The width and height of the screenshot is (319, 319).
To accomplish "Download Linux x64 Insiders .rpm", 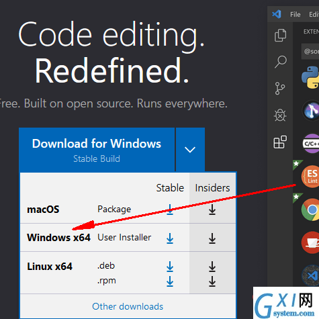I will 212,281.
